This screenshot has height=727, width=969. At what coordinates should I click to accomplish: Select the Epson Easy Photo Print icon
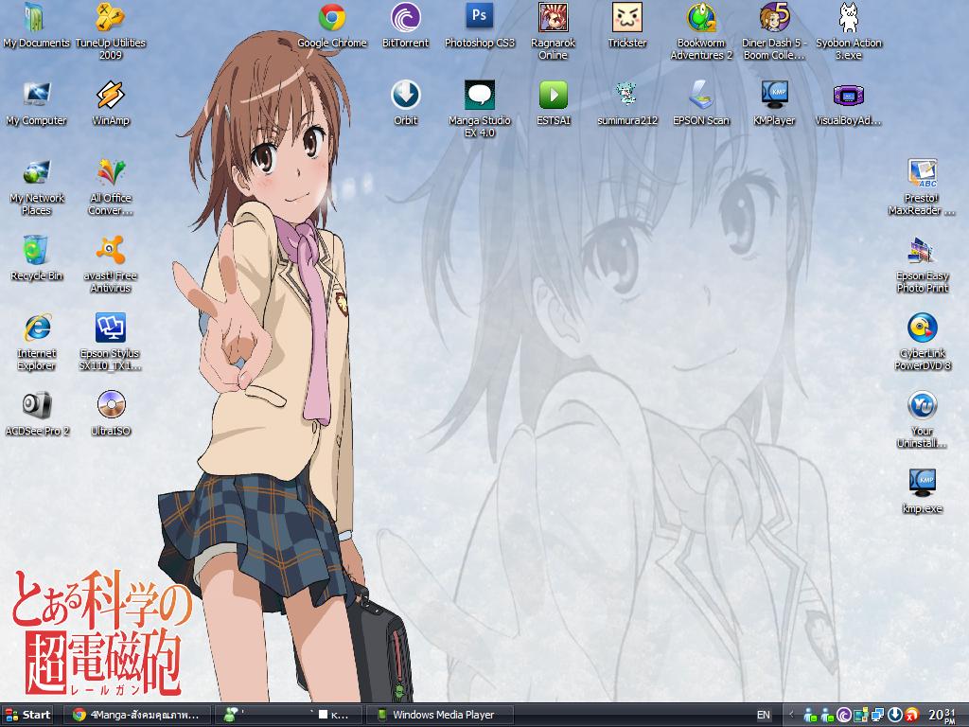[922, 264]
